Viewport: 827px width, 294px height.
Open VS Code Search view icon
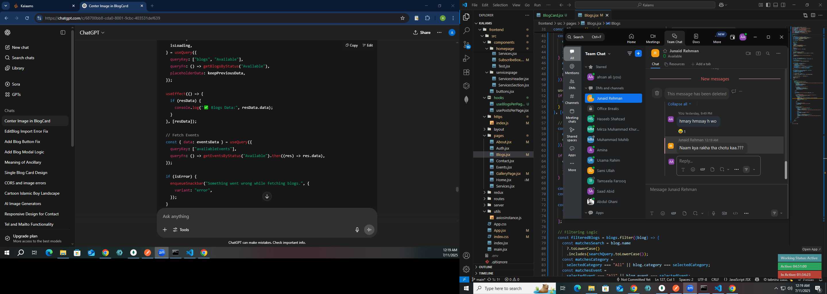[466, 31]
